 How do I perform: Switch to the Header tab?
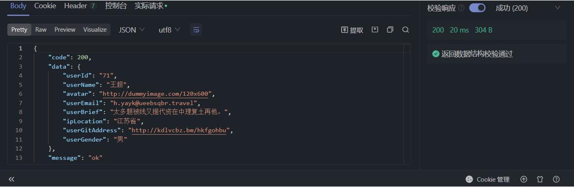(80, 6)
